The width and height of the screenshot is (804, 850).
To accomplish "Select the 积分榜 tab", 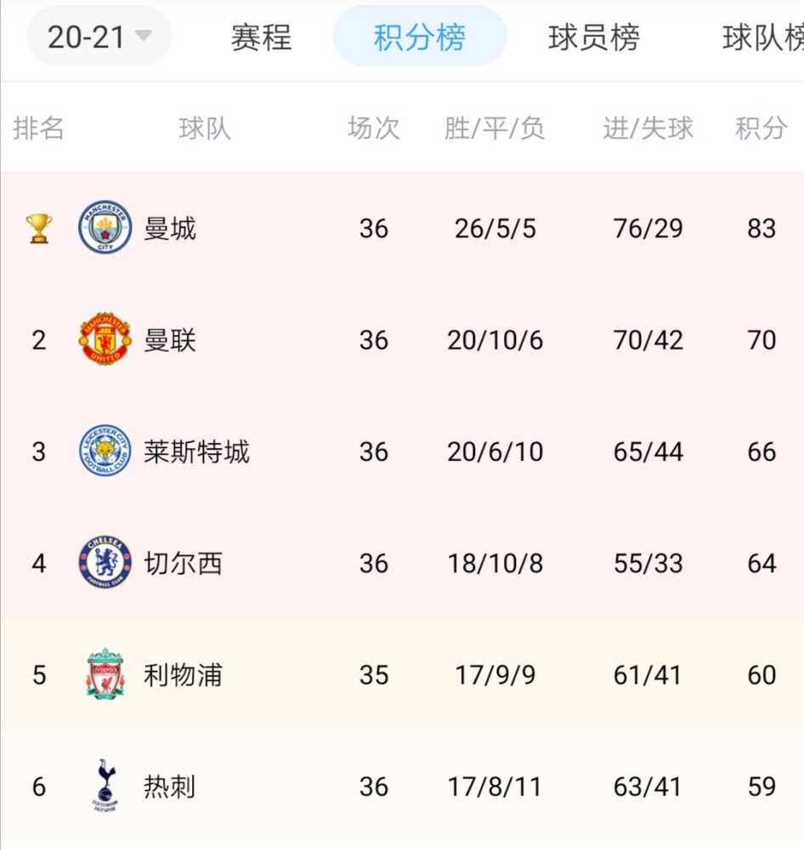I will tap(420, 37).
